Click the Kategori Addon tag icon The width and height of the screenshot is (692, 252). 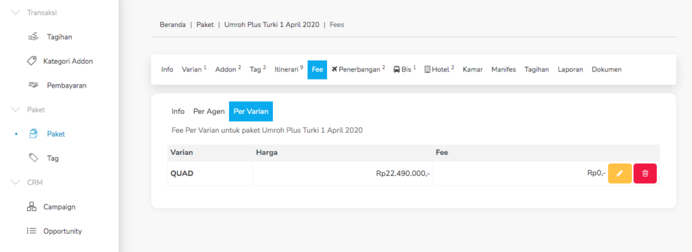pyautogui.click(x=31, y=61)
